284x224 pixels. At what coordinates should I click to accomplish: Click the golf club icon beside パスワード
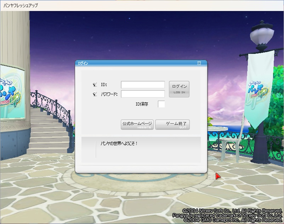[x=95, y=94]
